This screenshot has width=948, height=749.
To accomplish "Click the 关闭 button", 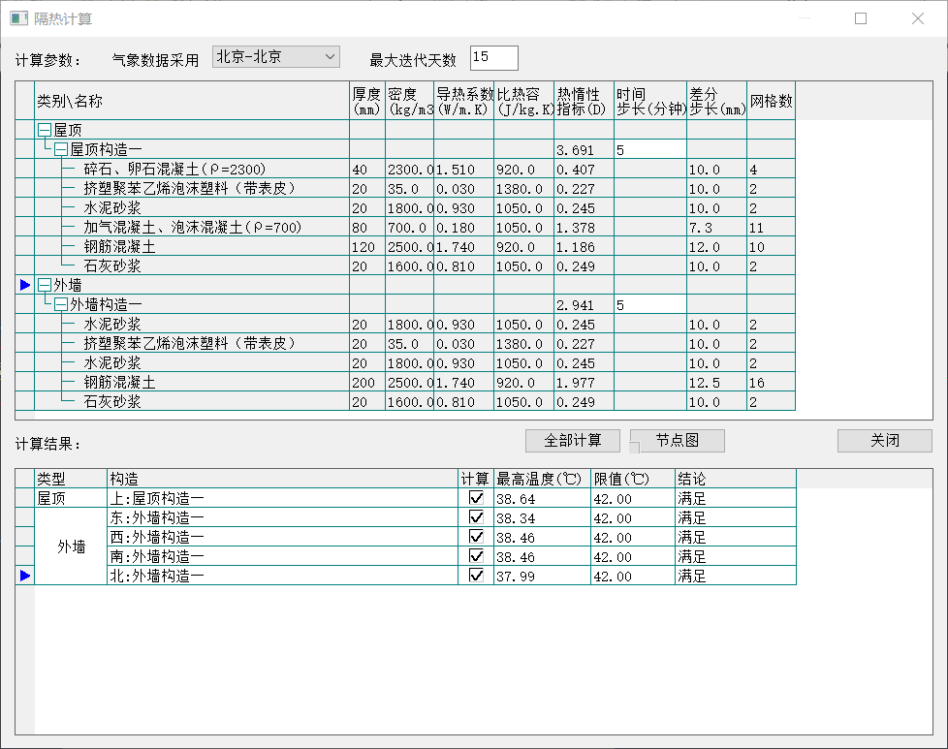I will coord(884,441).
